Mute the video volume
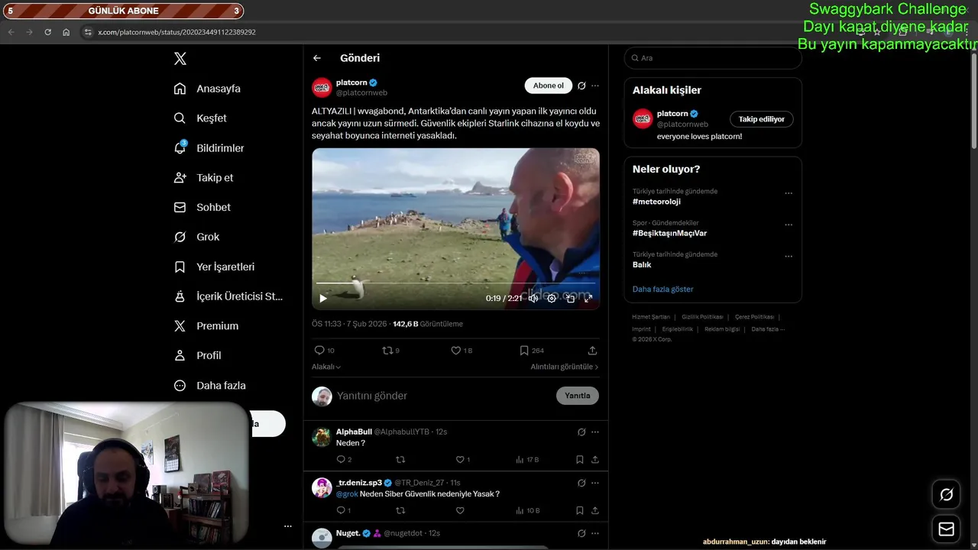 (x=533, y=298)
